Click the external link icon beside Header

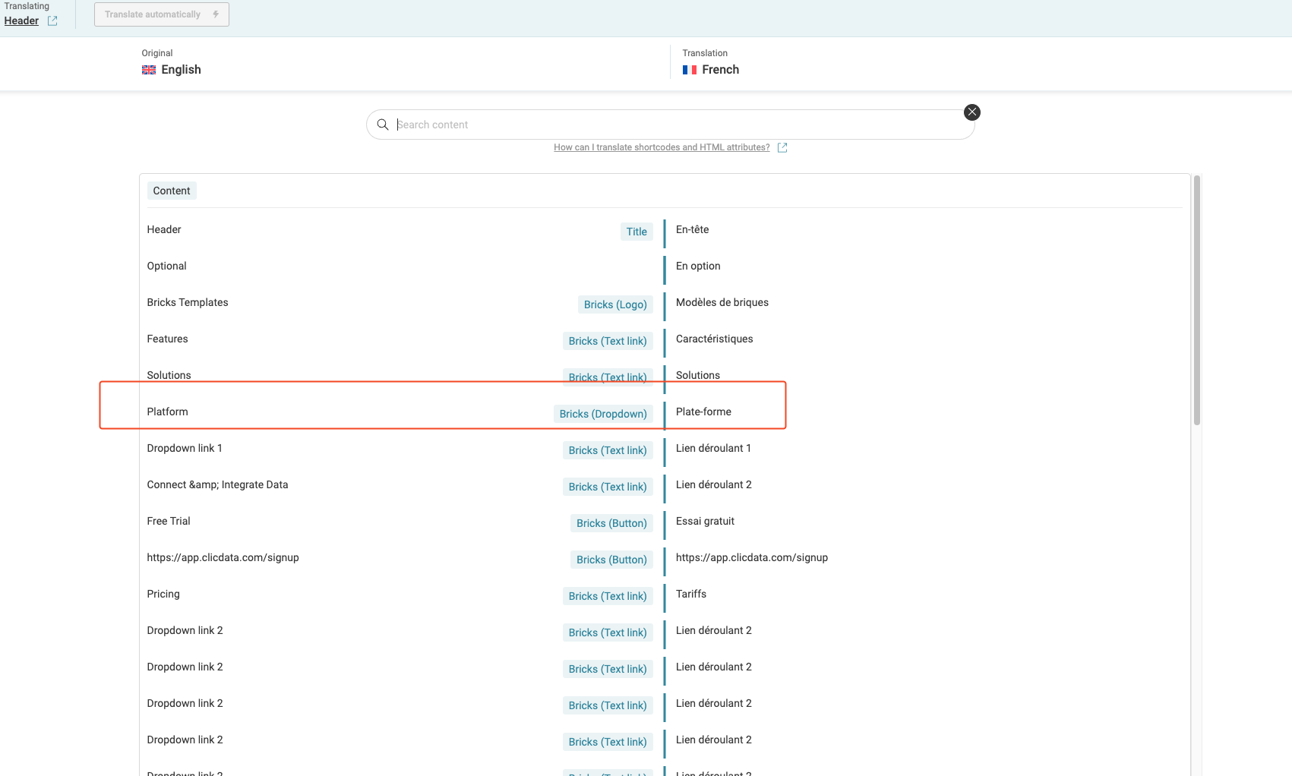52,21
